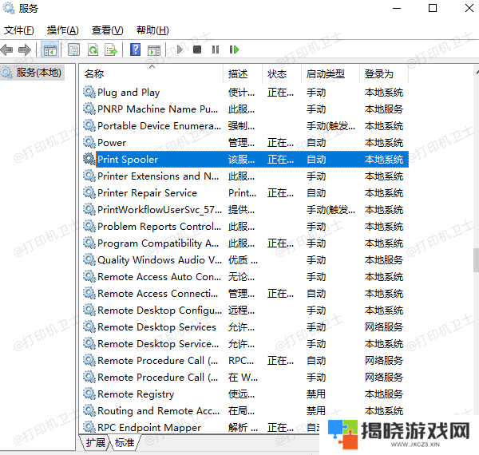Screen dimensions: 479x455
Task: Click the gear icon beside Power
Action: 89,142
